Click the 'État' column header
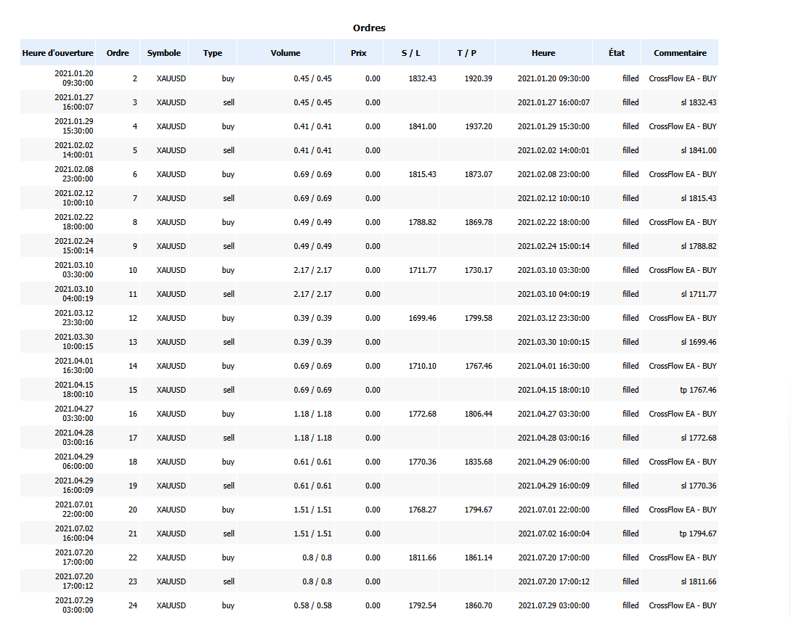Screen dimensions: 791x617 coord(617,53)
